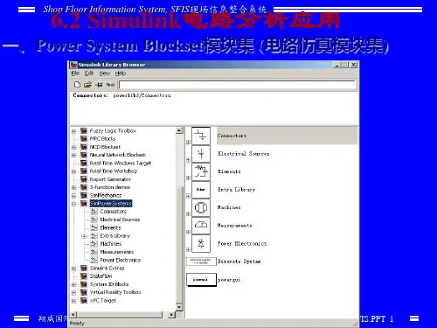437x328 pixels.
Task: Select System ID Blocks in tree
Action: [109, 284]
